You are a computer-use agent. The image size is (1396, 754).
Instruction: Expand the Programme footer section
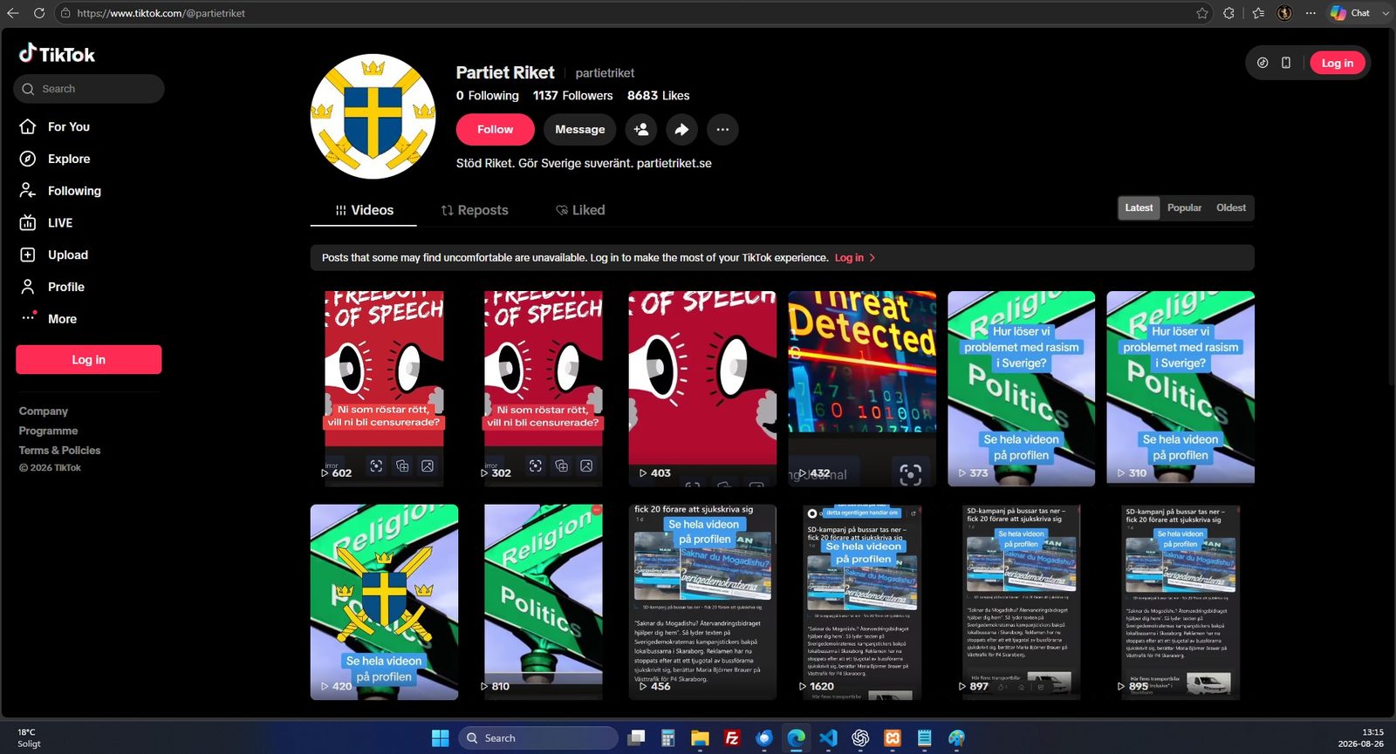(x=48, y=431)
